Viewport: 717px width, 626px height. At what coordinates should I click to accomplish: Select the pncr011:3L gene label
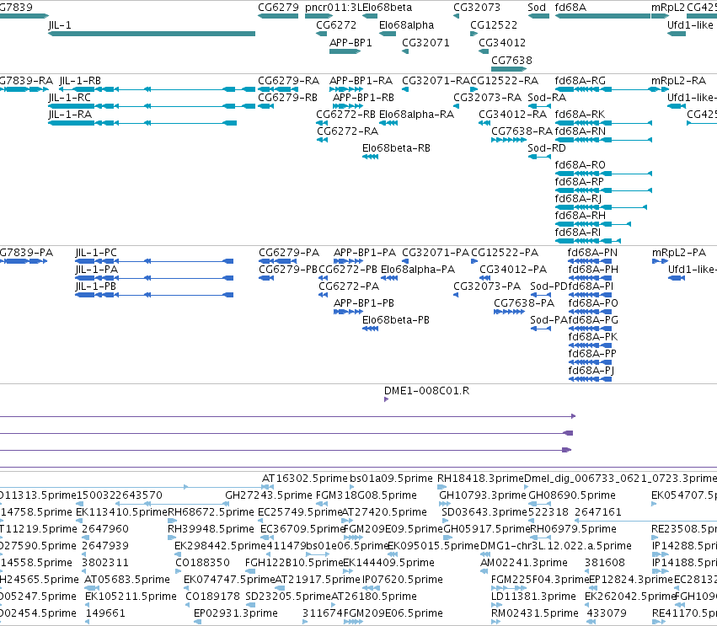click(334, 8)
